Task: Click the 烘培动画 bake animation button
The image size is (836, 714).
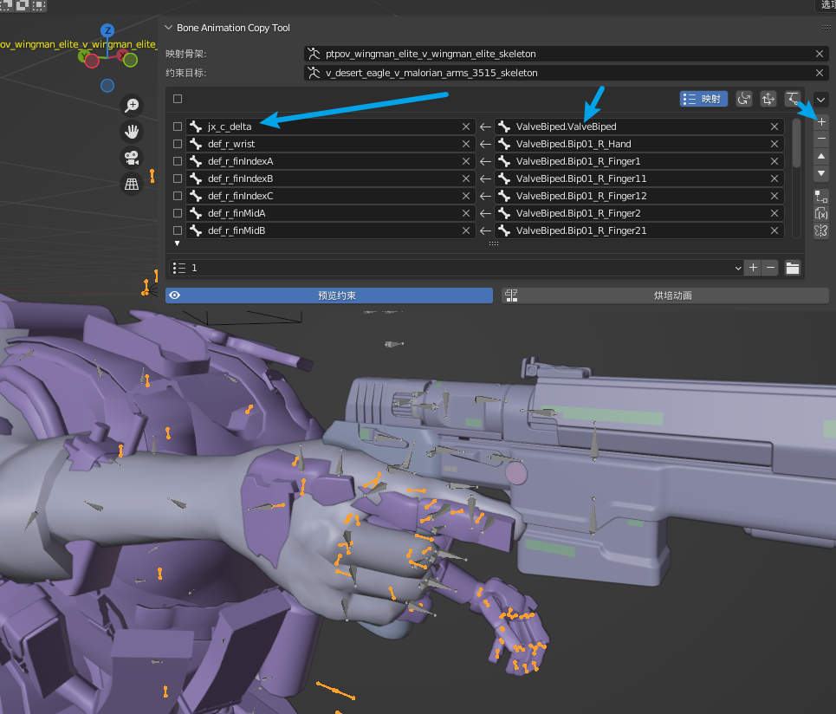Action: (x=664, y=296)
